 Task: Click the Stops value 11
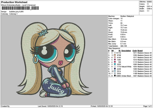121,21
